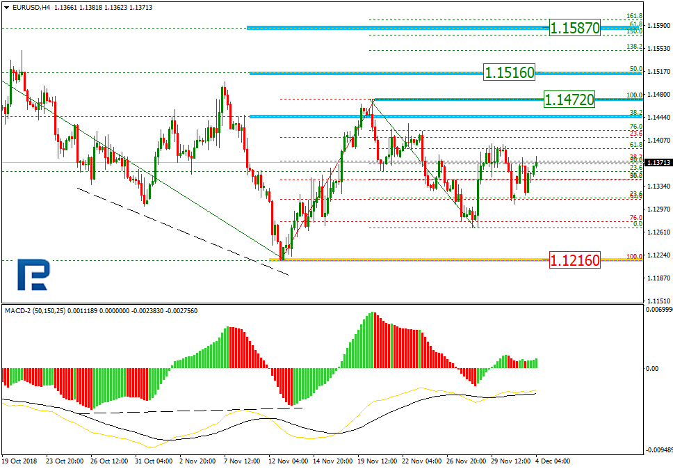Click price axis value 1.12240
The image size is (673, 469).
pos(659,255)
